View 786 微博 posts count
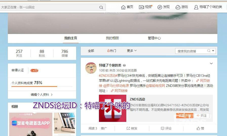Image resolution: width=227 pixels, height=136 pixels. pyautogui.click(x=65, y=53)
